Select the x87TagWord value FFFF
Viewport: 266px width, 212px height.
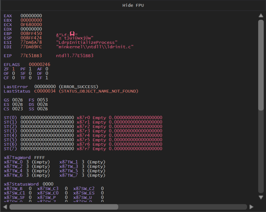pos(39,158)
